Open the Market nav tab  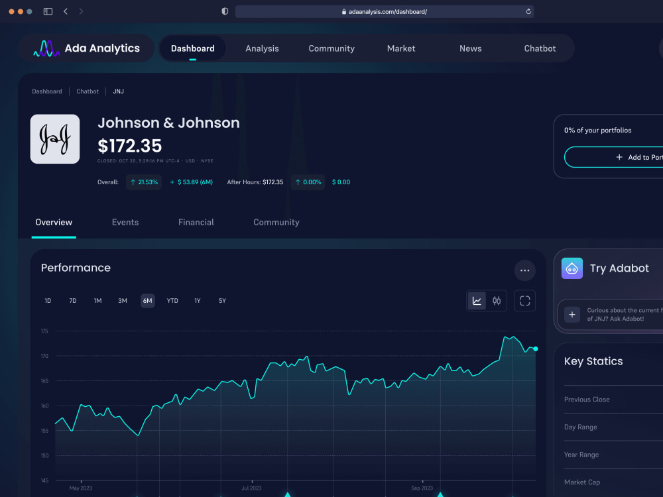pos(401,48)
